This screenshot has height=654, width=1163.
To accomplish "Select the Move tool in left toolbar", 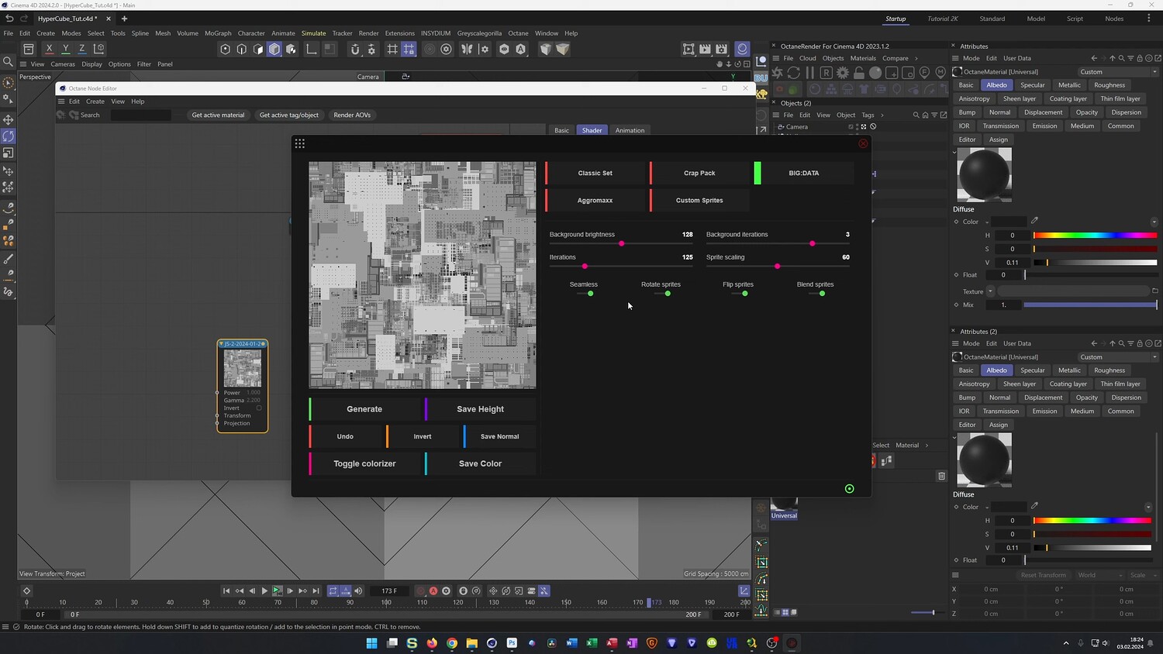I will (9, 119).
